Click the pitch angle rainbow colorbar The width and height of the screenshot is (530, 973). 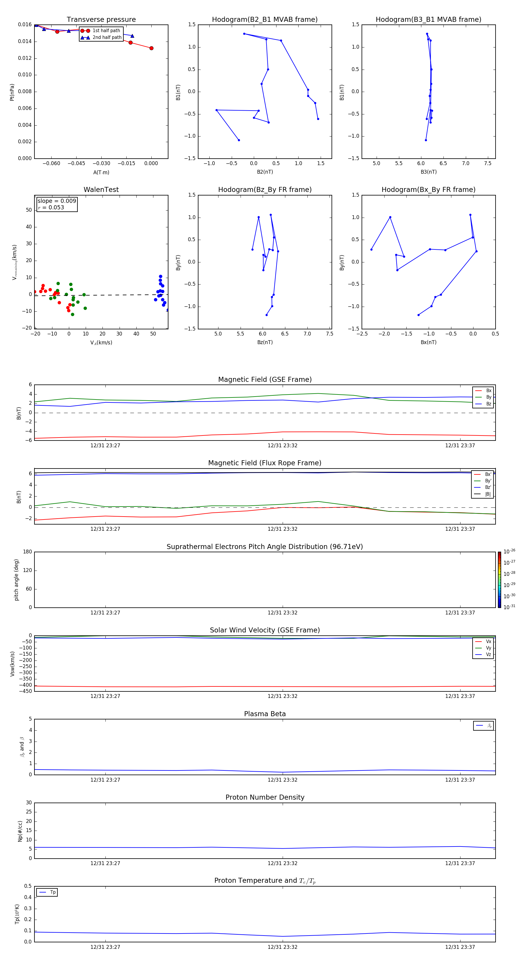click(x=499, y=580)
